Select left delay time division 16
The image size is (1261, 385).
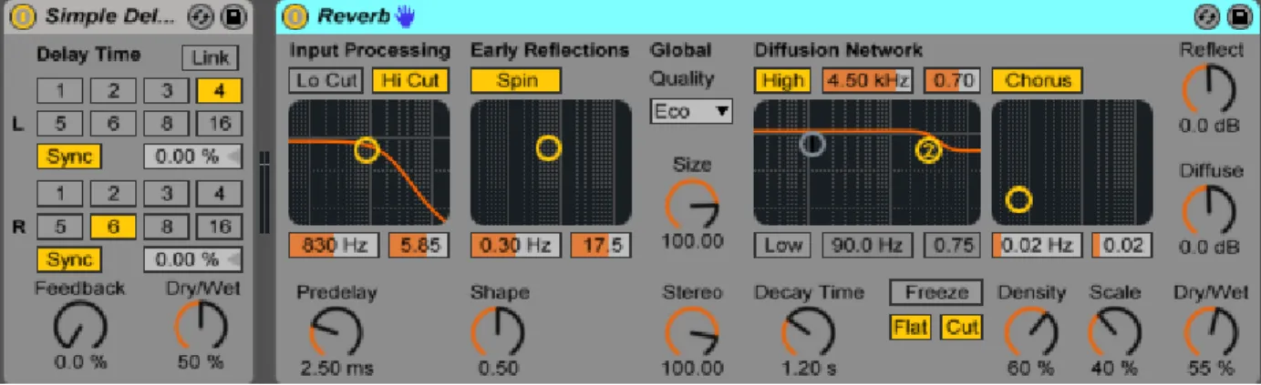coord(219,124)
